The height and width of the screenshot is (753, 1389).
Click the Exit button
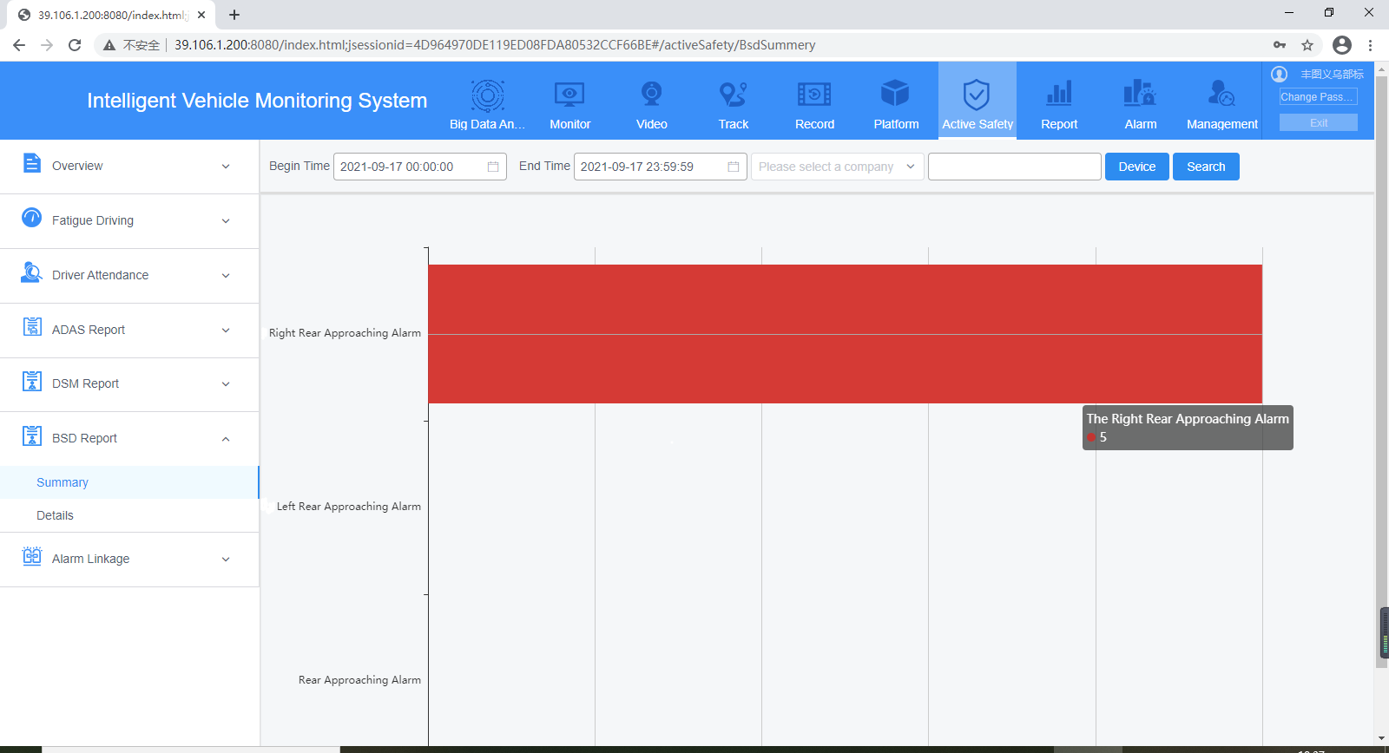(x=1318, y=123)
